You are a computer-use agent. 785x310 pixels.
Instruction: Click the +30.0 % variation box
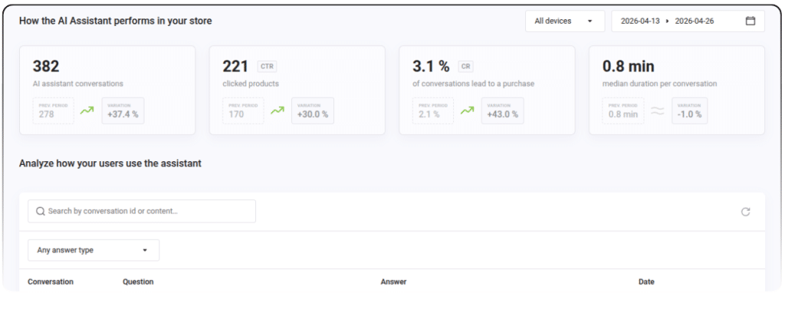click(x=313, y=110)
